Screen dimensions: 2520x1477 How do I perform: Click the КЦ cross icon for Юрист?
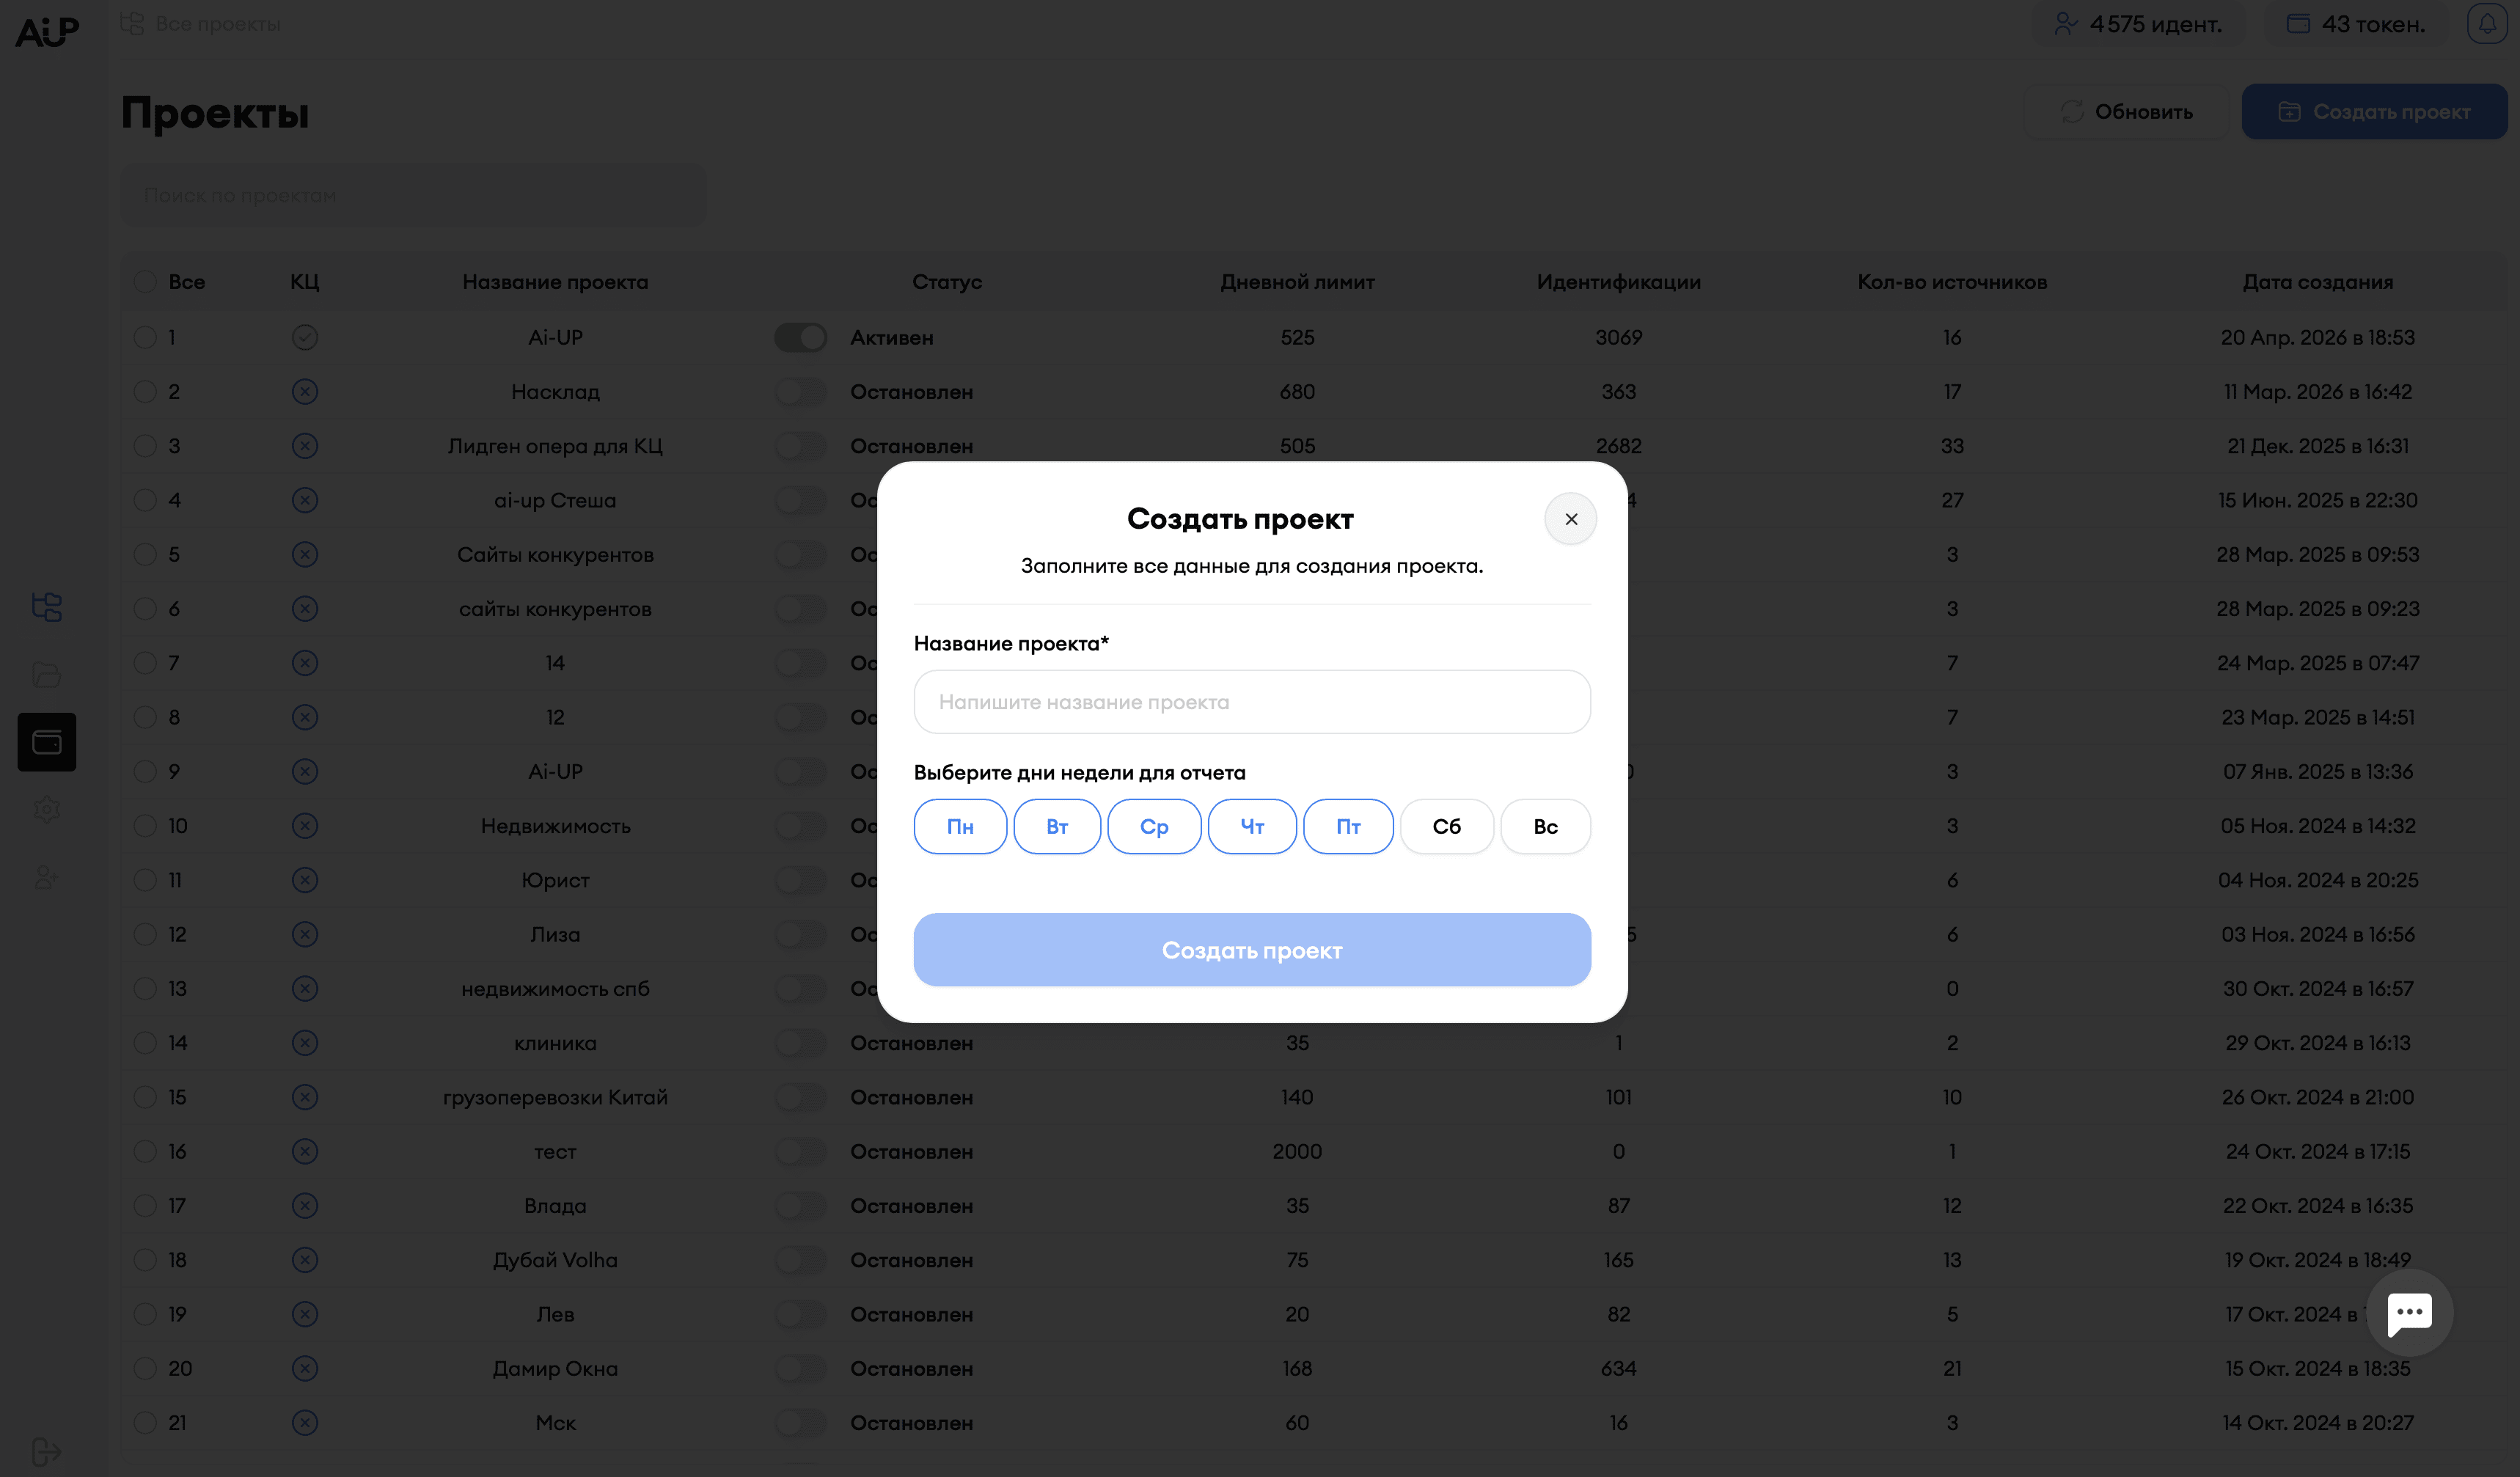[x=305, y=880]
